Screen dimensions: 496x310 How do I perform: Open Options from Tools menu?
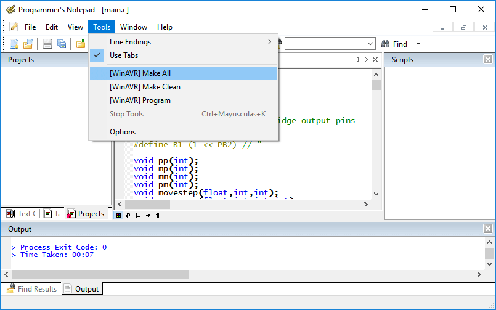[x=183, y=132]
